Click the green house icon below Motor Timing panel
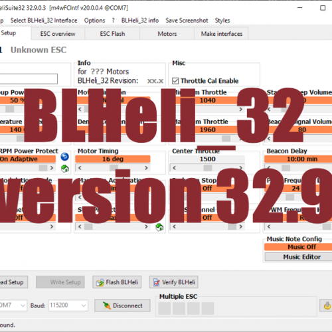 [x=159, y=227]
